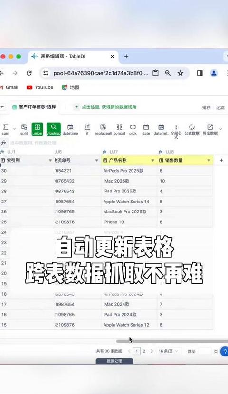Close the TableDI browser tab

coord(112,56)
